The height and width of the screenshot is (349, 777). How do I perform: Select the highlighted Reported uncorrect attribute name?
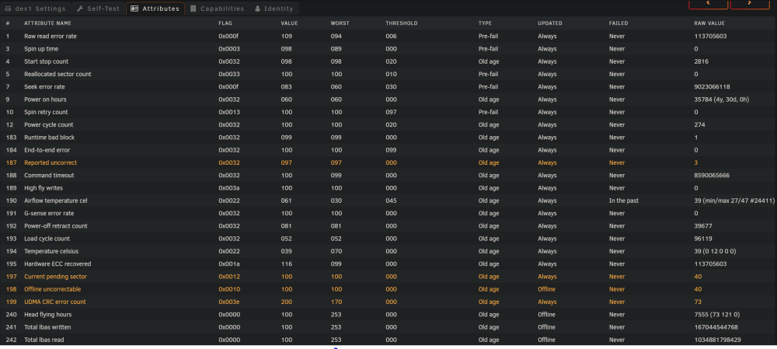[x=51, y=162]
